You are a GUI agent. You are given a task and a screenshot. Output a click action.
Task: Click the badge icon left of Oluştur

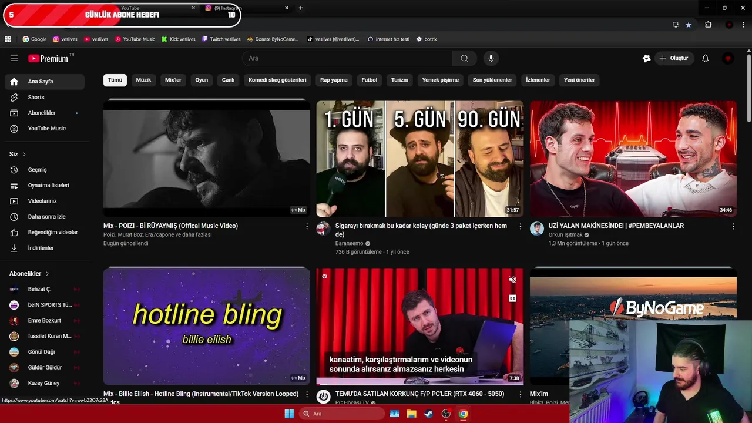646,58
